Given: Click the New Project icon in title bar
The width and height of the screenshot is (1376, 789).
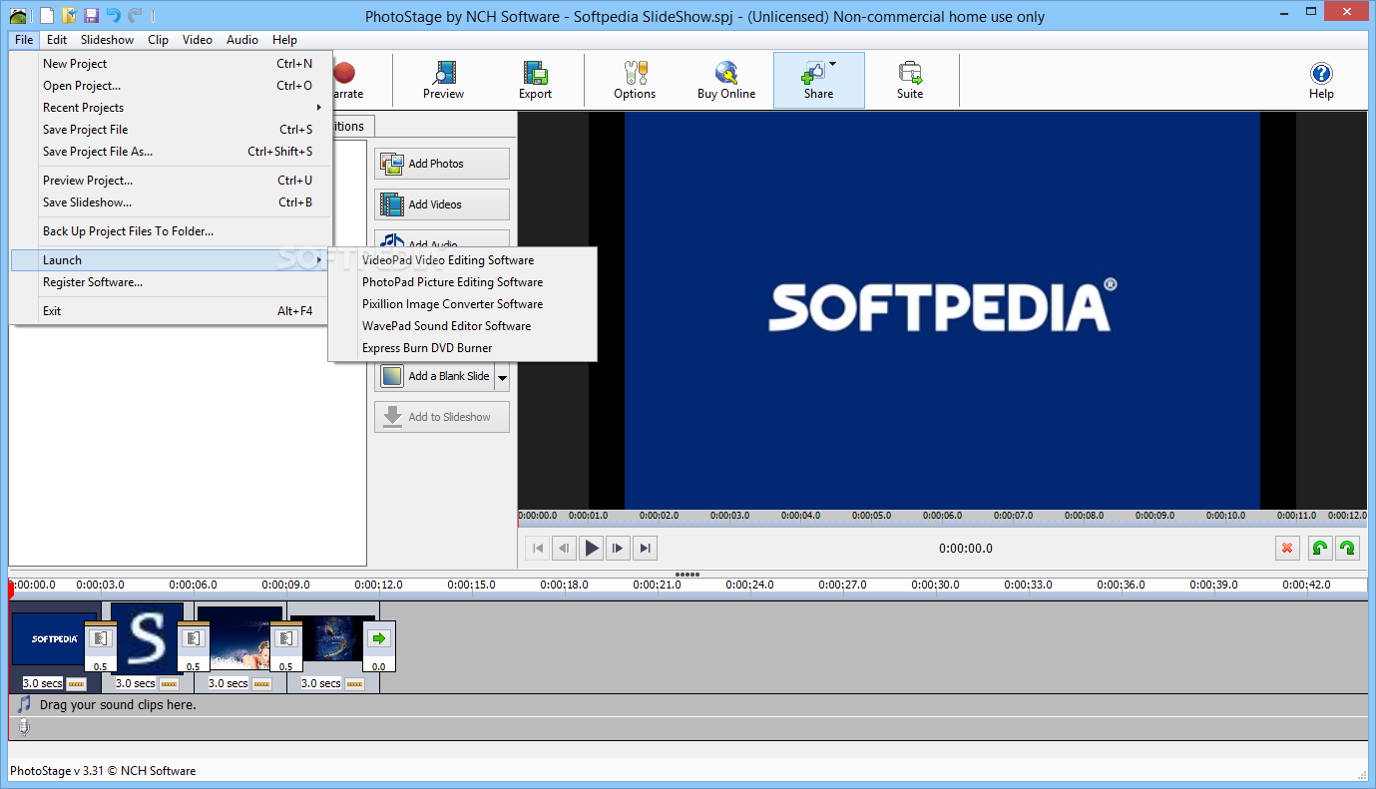Looking at the screenshot, I should (46, 15).
